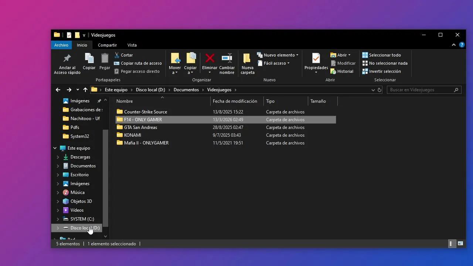Image resolution: width=473 pixels, height=266 pixels.
Task: Switch to the Inicio tab
Action: pyautogui.click(x=82, y=45)
